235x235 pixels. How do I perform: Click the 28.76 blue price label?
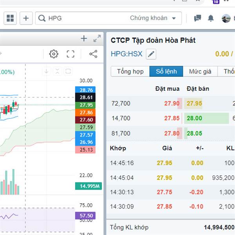coord(85,90)
